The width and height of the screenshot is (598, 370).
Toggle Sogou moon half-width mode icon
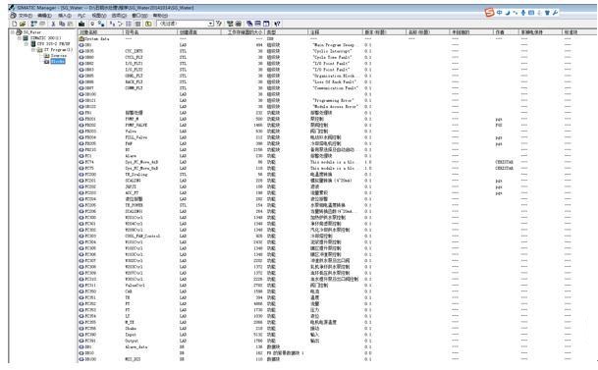(x=508, y=13)
